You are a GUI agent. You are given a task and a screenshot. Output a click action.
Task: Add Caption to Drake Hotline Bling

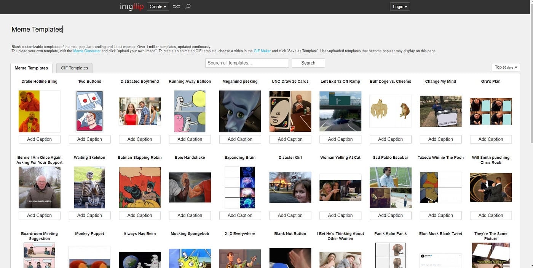[x=40, y=139]
